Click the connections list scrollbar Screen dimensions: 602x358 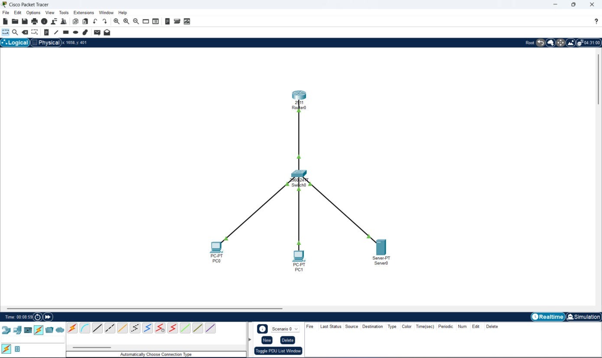[92, 347]
